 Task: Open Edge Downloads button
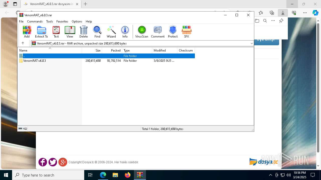283,13
